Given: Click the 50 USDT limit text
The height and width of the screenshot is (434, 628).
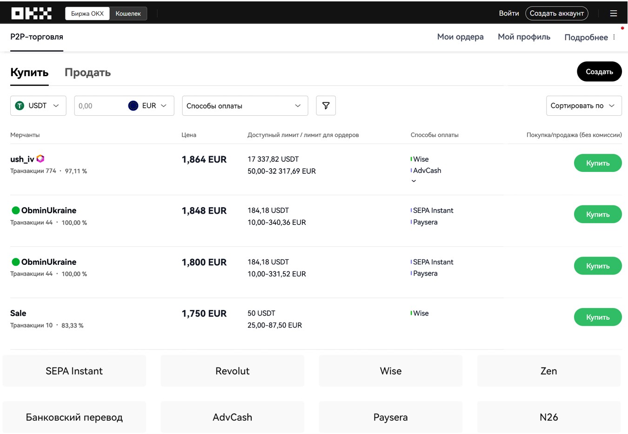Looking at the screenshot, I should click(261, 313).
